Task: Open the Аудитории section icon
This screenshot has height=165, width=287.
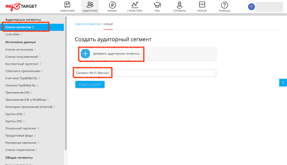Action: tap(90, 5)
